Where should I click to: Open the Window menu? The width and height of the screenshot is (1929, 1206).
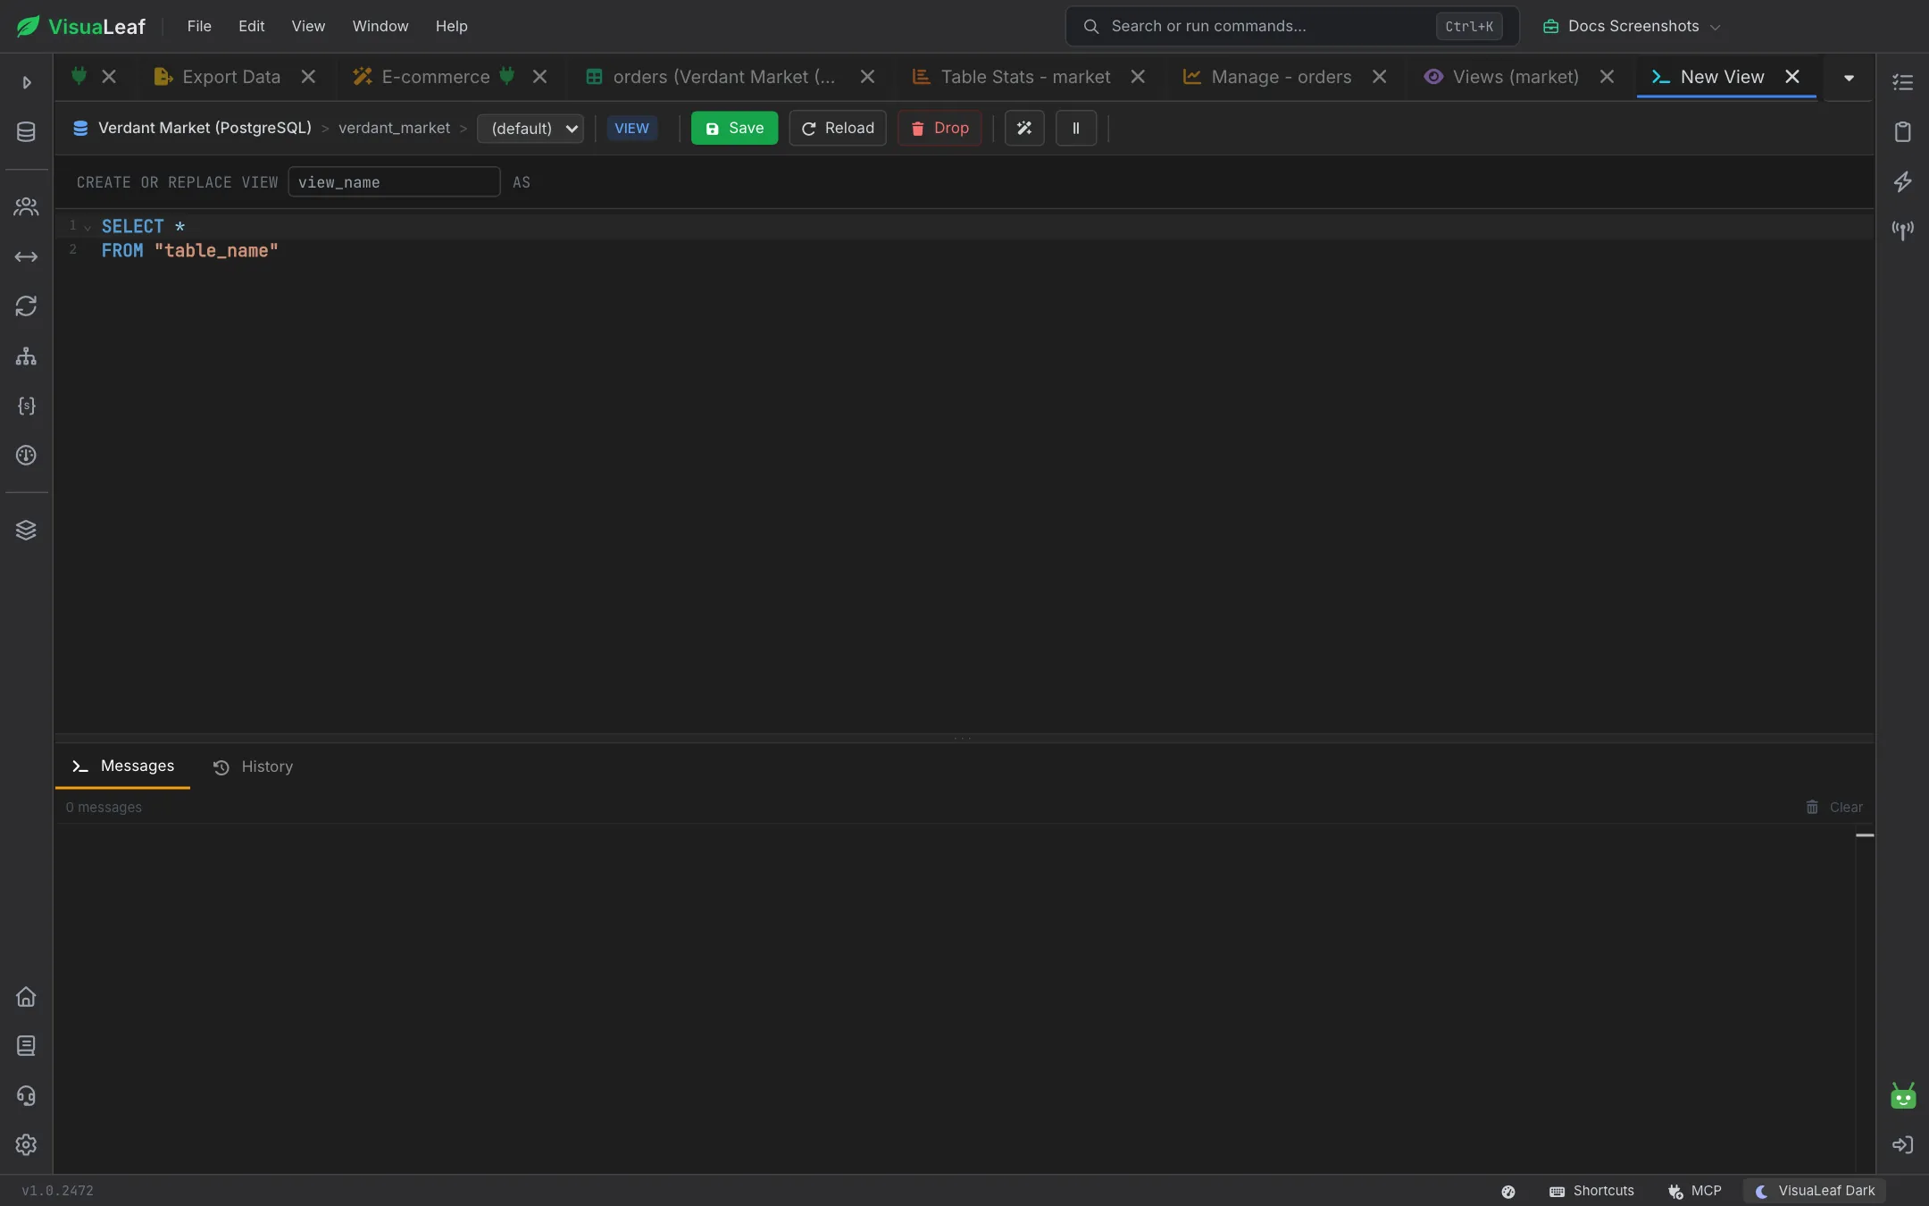[x=380, y=26]
